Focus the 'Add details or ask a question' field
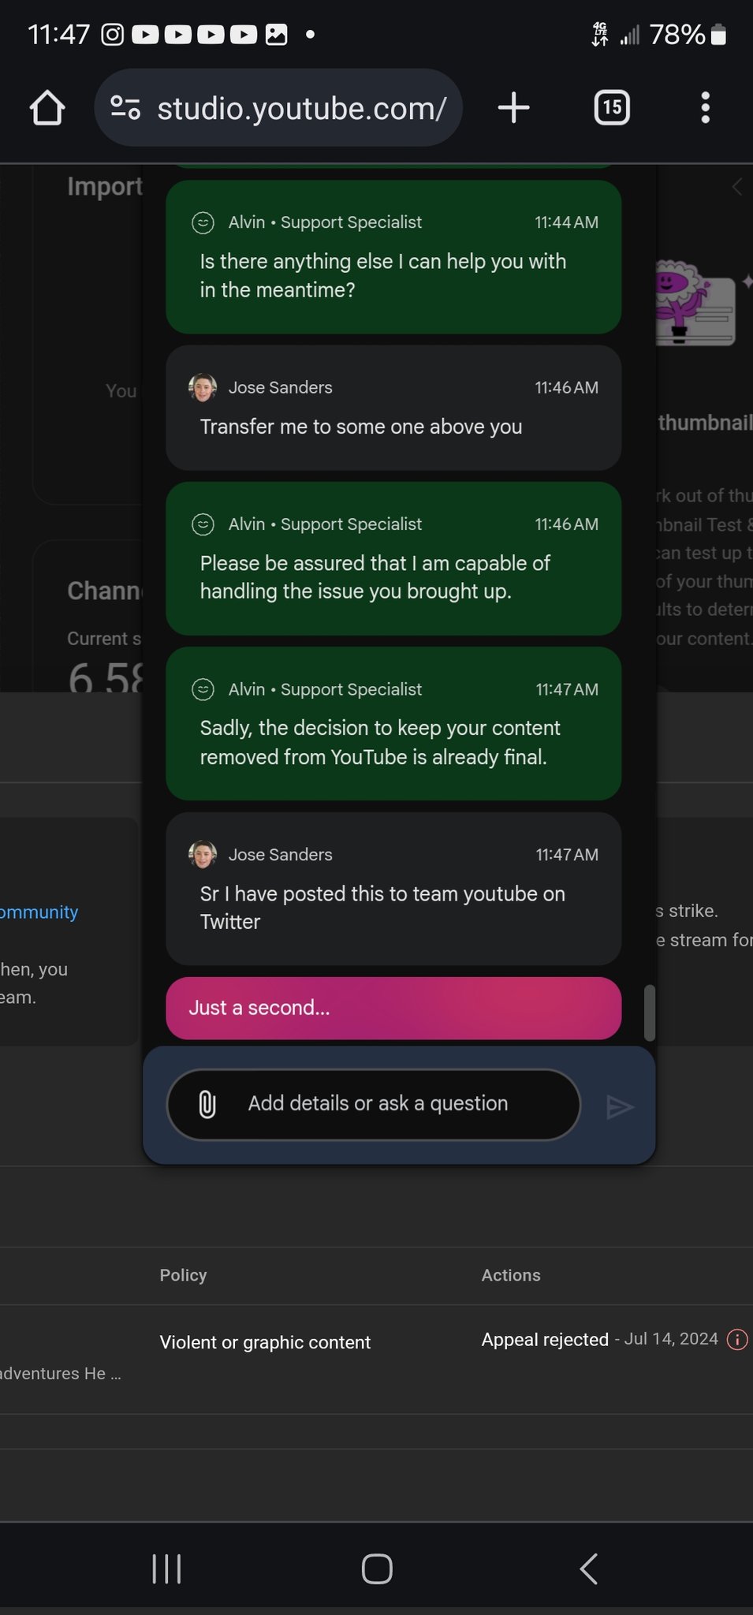 374,1104
